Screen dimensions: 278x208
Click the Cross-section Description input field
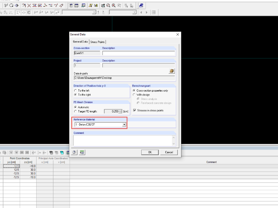pos(139,53)
